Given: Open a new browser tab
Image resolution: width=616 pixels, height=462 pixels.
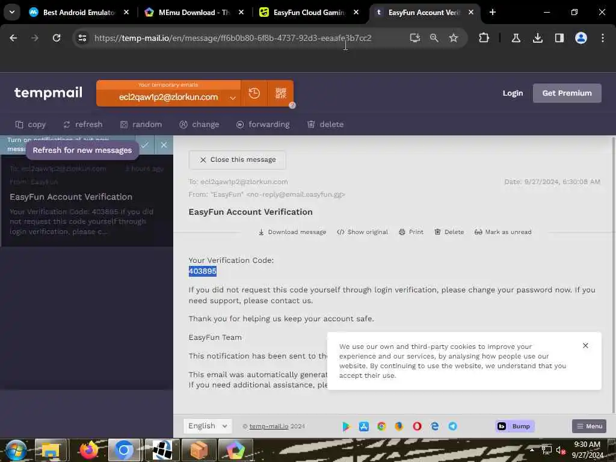Looking at the screenshot, I should [492, 12].
